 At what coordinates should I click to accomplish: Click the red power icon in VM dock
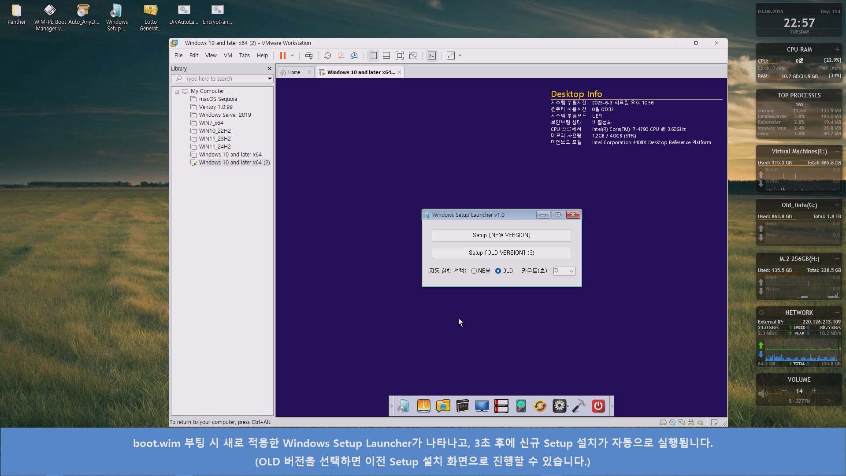coord(598,406)
